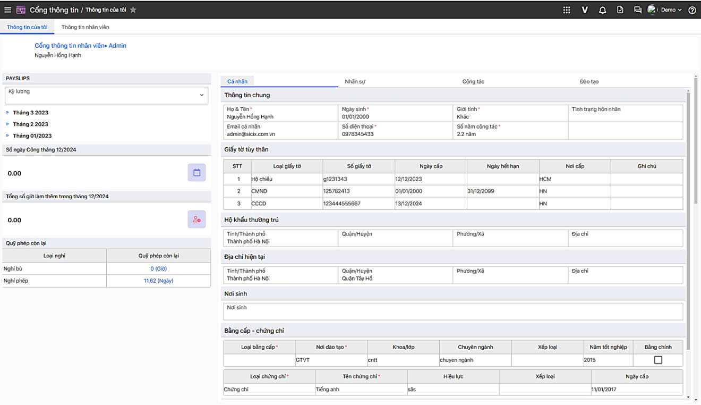Open the notifications bell
Viewport: 701px width, 405px height.
click(602, 10)
